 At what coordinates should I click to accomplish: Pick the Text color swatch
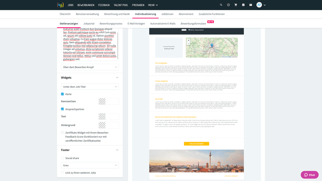102,116
